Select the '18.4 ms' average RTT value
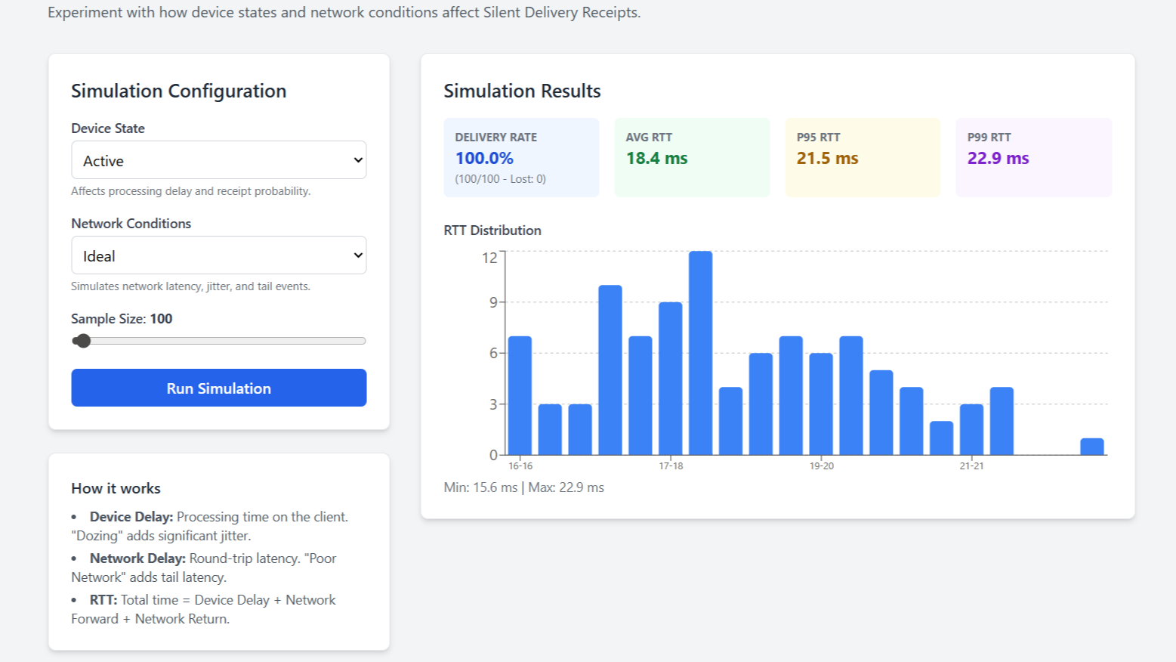Image resolution: width=1176 pixels, height=662 pixels. click(657, 158)
